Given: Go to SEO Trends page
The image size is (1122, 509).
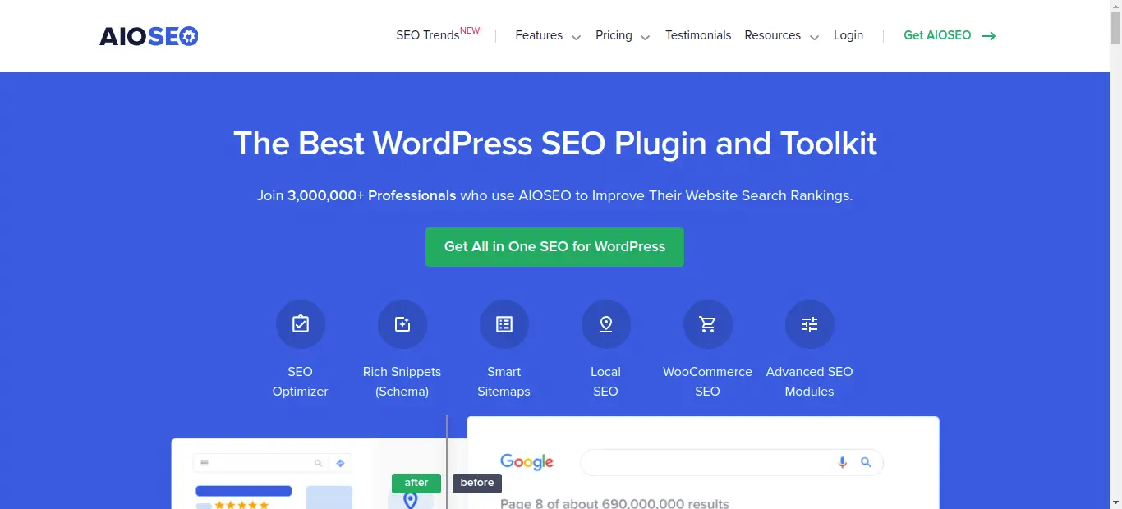Looking at the screenshot, I should click(428, 36).
